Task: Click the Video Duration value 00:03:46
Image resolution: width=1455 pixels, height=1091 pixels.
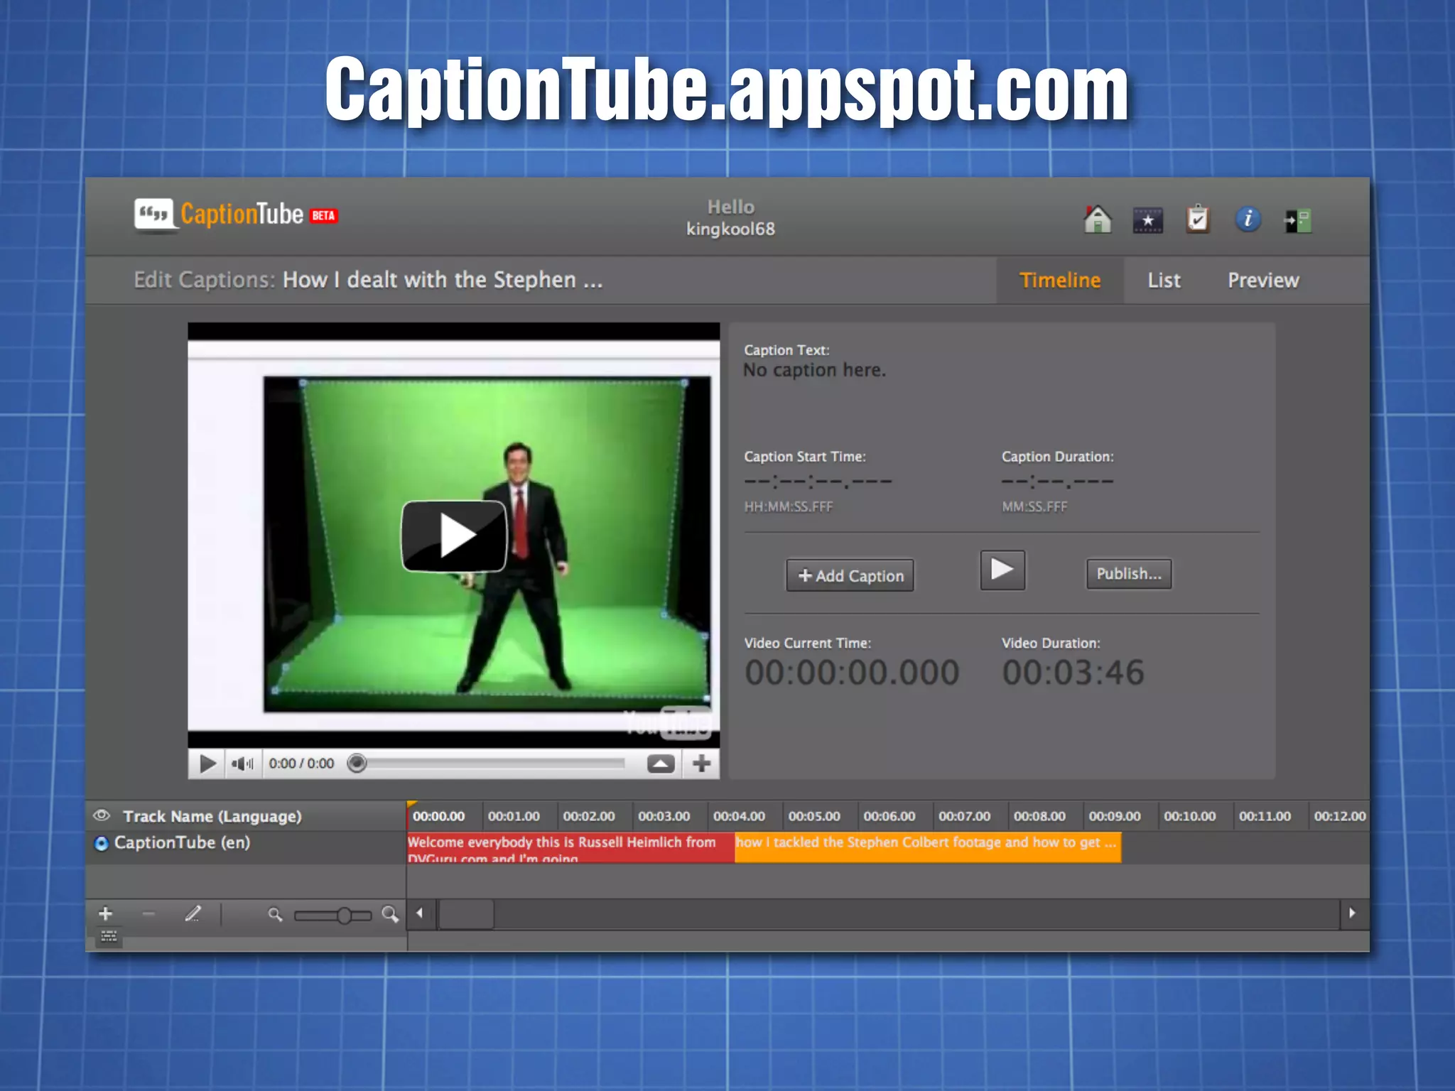Action: pos(1073,672)
